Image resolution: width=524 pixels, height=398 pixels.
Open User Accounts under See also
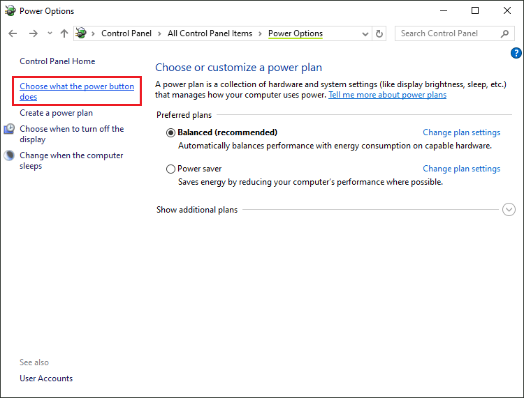[46, 378]
